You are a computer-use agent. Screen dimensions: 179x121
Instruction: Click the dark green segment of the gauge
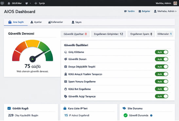tap(49, 56)
